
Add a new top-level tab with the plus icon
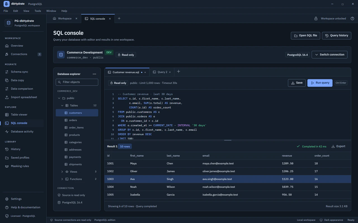pos(119,19)
